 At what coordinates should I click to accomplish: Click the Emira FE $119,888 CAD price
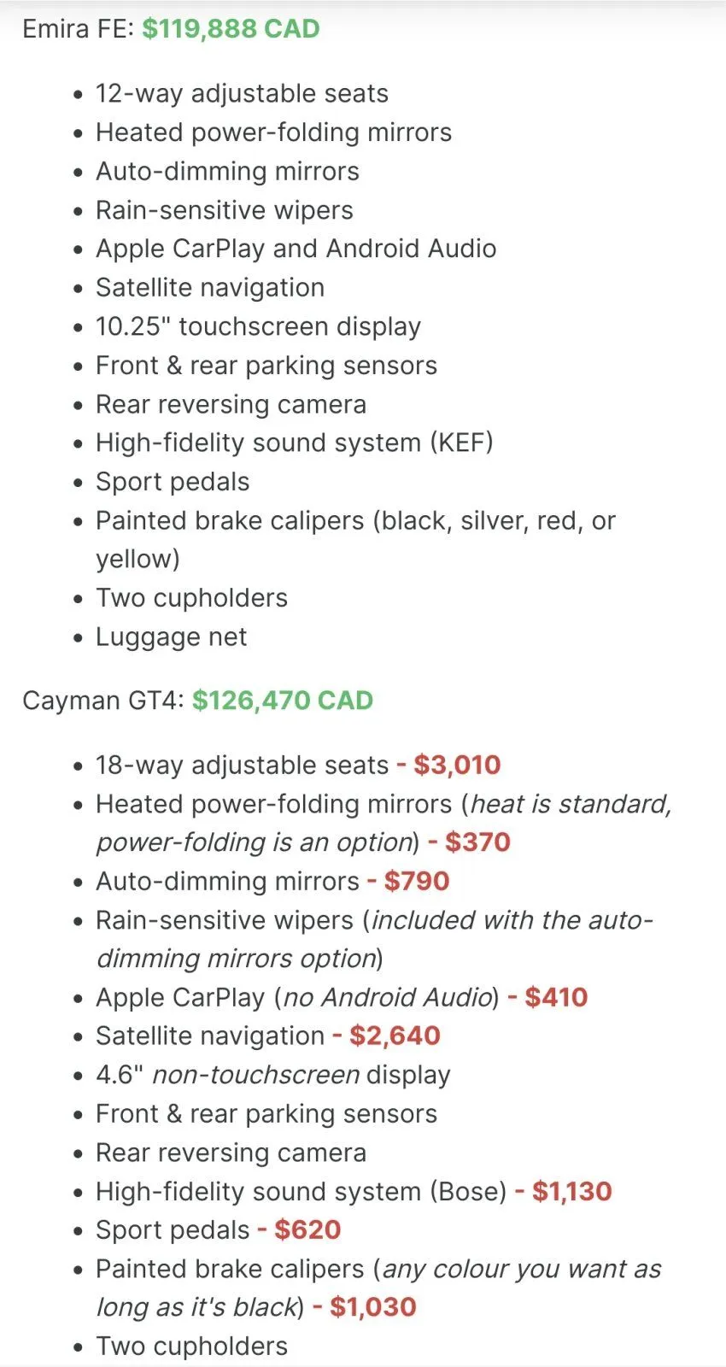231,29
